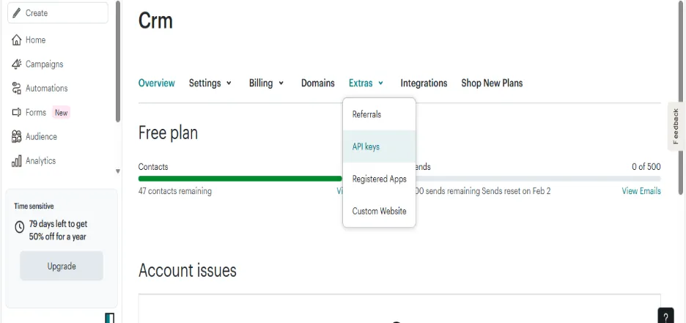Click the Audience people icon
Image resolution: width=686 pixels, height=323 pixels.
tap(17, 137)
